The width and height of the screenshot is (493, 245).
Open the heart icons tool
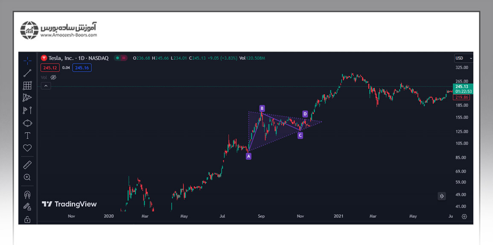point(27,148)
